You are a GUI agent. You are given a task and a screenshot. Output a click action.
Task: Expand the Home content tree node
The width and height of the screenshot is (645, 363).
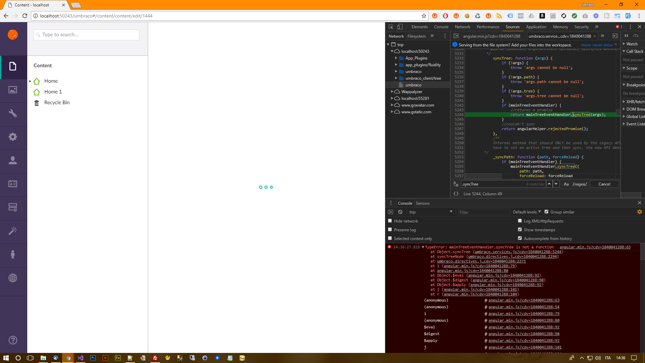30,81
